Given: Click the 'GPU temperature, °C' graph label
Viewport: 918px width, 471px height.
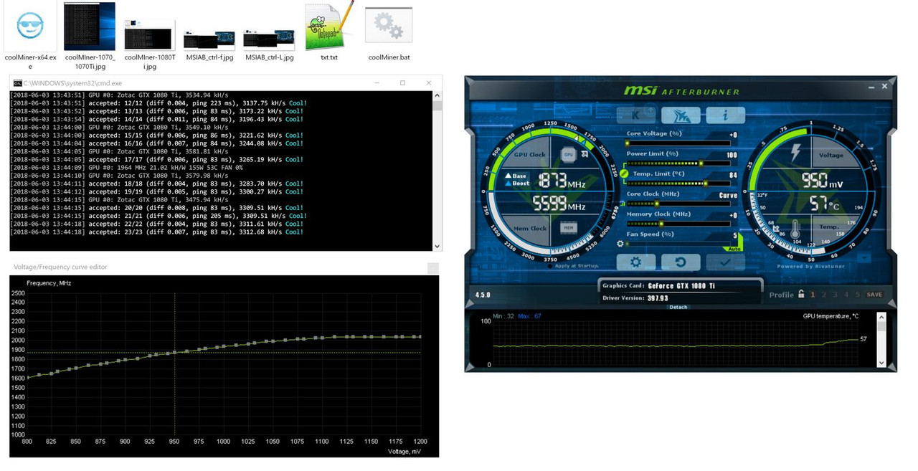Looking at the screenshot, I should (830, 316).
